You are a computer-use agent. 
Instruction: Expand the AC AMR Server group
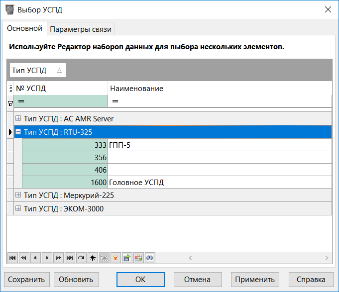tap(18, 119)
